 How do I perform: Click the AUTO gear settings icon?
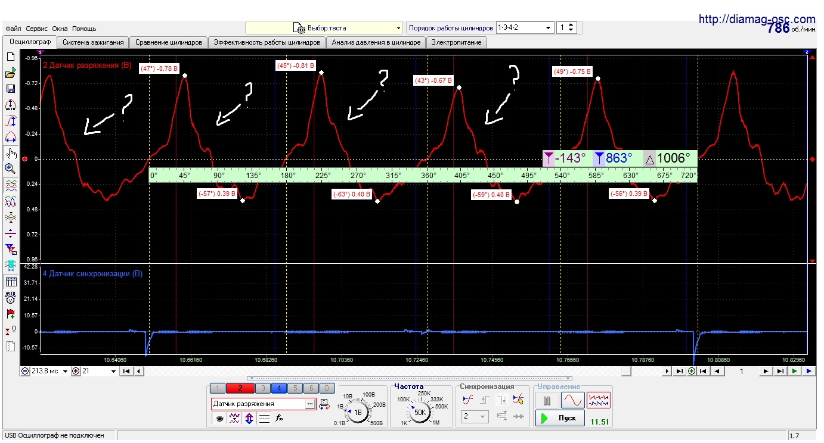[10, 297]
